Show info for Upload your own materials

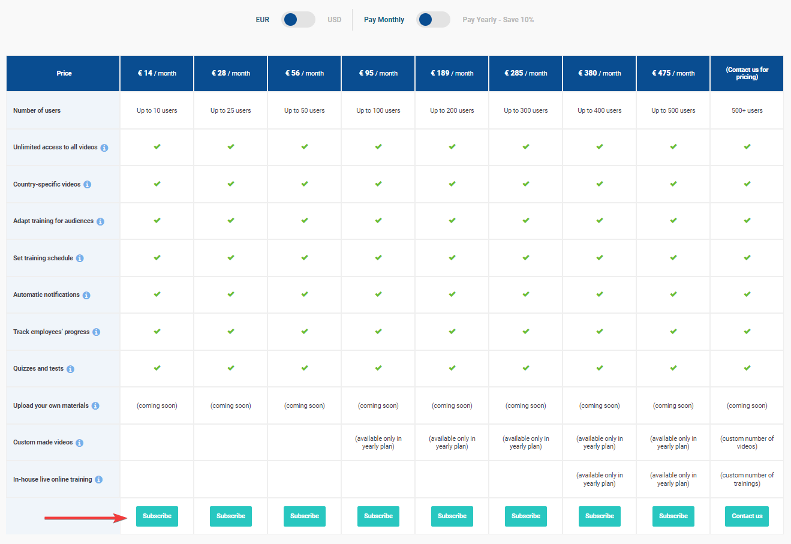[95, 406]
